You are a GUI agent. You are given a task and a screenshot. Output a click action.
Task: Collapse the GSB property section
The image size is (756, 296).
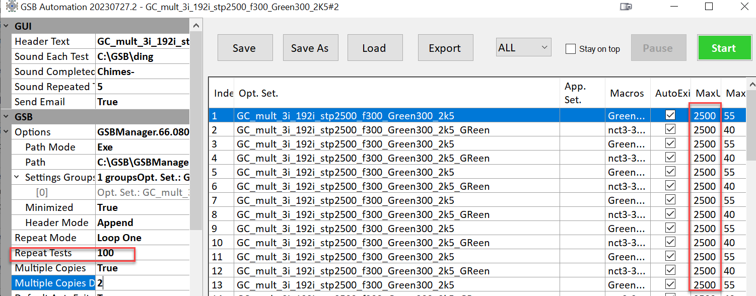point(6,117)
